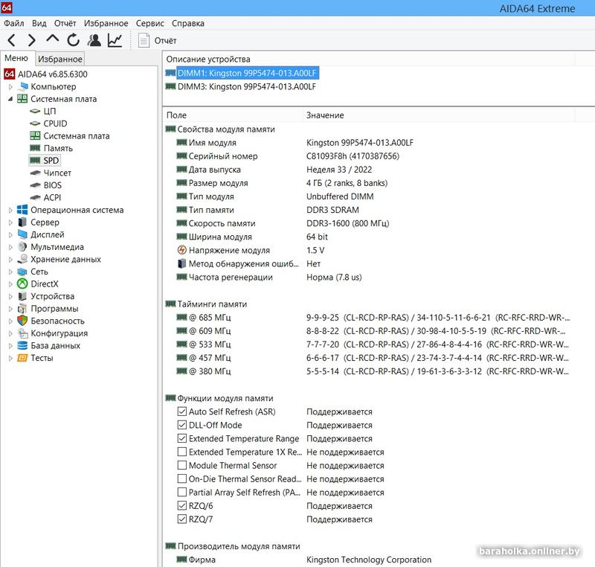Select the Скорость памяти row
This screenshot has width=595, height=567.
click(x=283, y=223)
